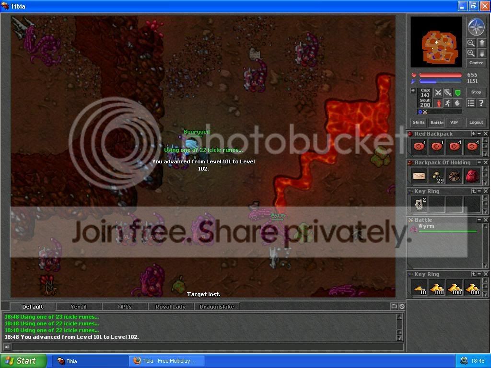Click the Wyrm green health bar
Screen dimensions: 491x368
[447, 231]
